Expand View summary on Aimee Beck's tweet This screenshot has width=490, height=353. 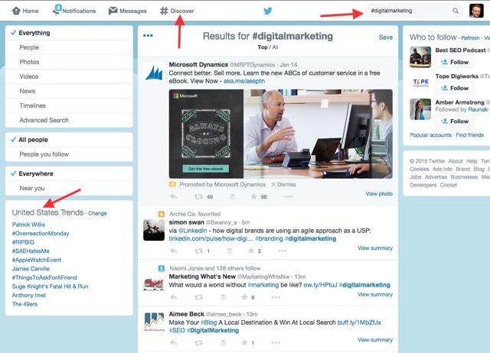[375, 340]
